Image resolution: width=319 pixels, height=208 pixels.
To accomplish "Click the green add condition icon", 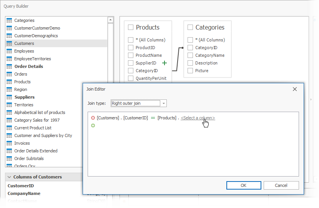I will (93, 125).
